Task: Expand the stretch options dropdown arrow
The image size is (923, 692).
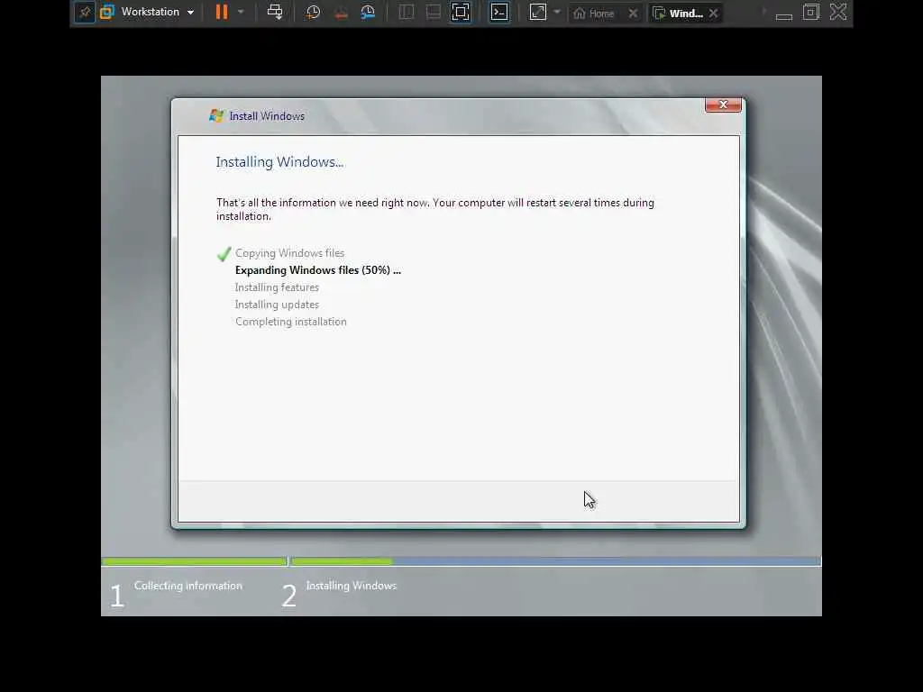Action: (557, 13)
